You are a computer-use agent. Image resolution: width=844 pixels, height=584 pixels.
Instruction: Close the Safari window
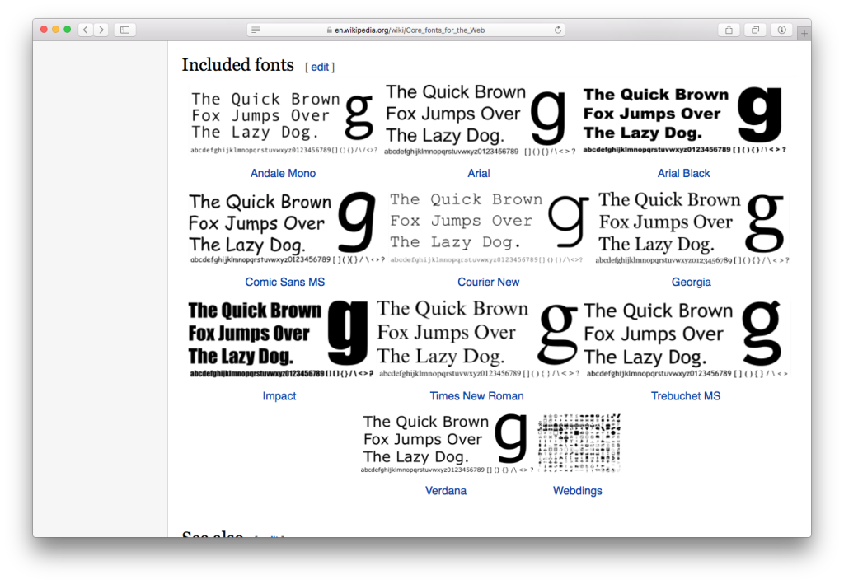tap(45, 30)
